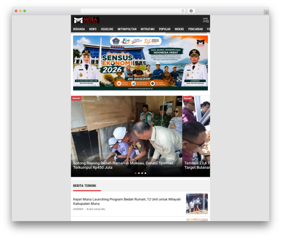Click the Sensus Ekonomi 2026 banner
281x238 pixels.
[x=140, y=63]
